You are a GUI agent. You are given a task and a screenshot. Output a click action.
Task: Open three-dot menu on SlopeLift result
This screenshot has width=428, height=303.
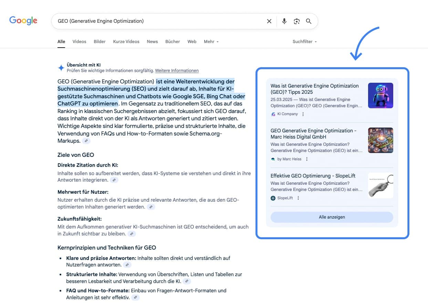tap(298, 198)
